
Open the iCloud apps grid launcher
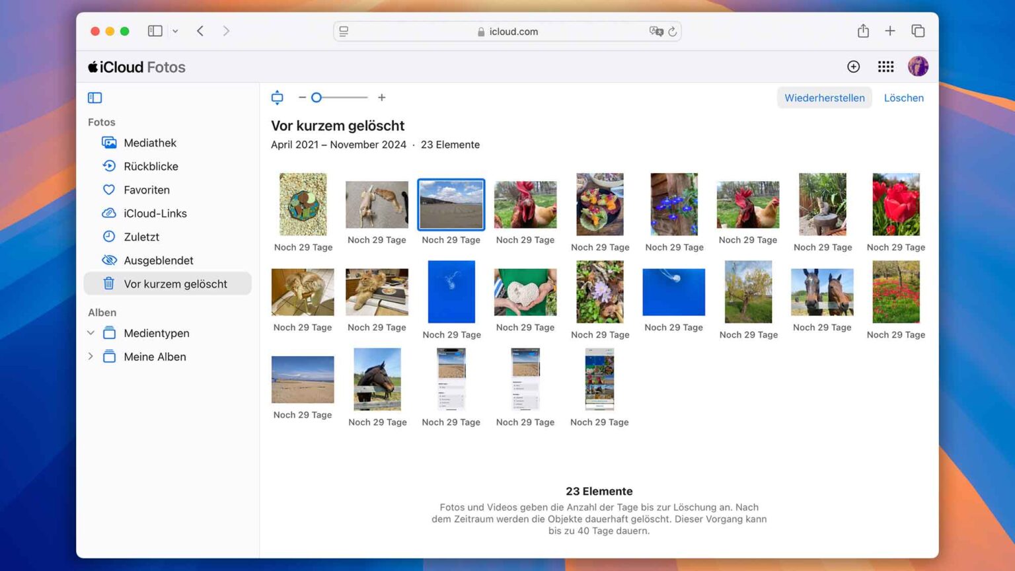pyautogui.click(x=885, y=67)
